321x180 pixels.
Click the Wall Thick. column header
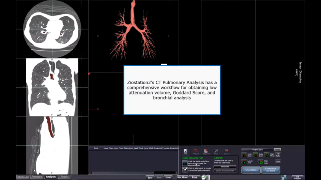coord(141,148)
